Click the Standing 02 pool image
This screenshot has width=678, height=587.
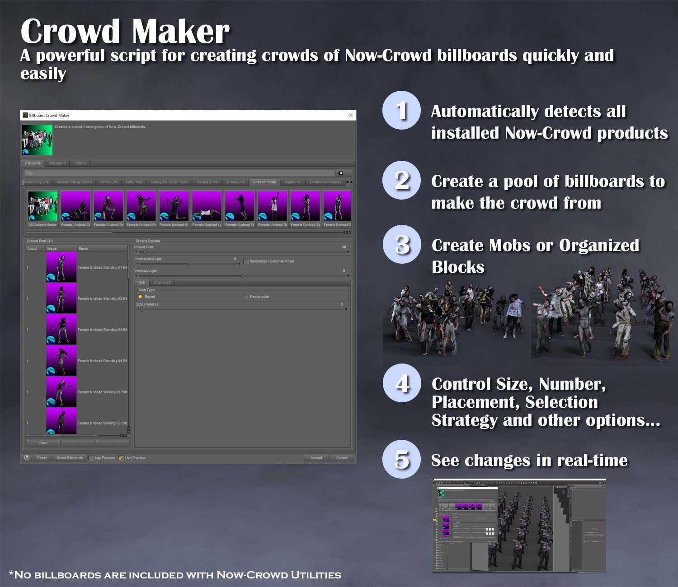[x=61, y=298]
